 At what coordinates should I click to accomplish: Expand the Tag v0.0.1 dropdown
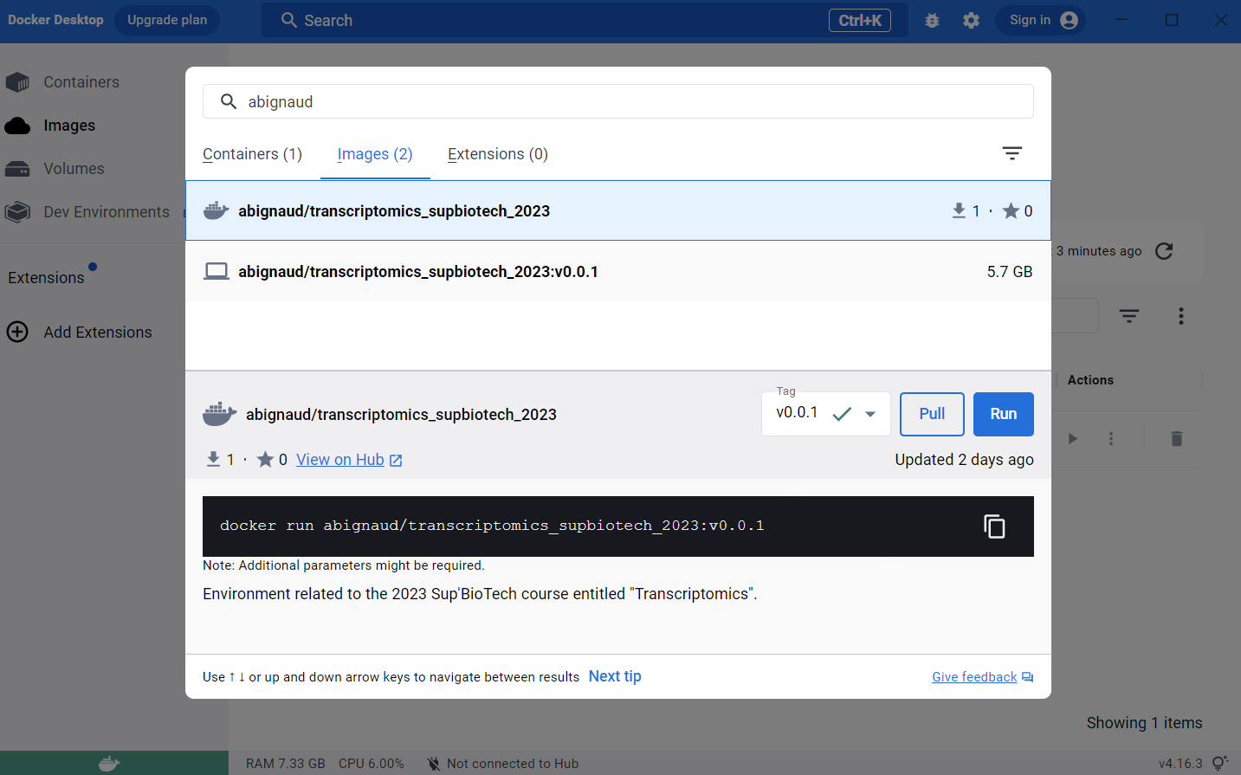pos(869,414)
